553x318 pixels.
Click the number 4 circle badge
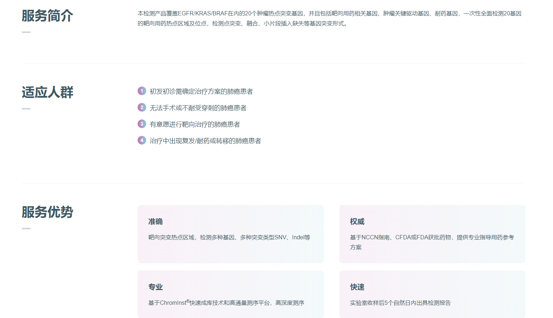[x=142, y=140]
